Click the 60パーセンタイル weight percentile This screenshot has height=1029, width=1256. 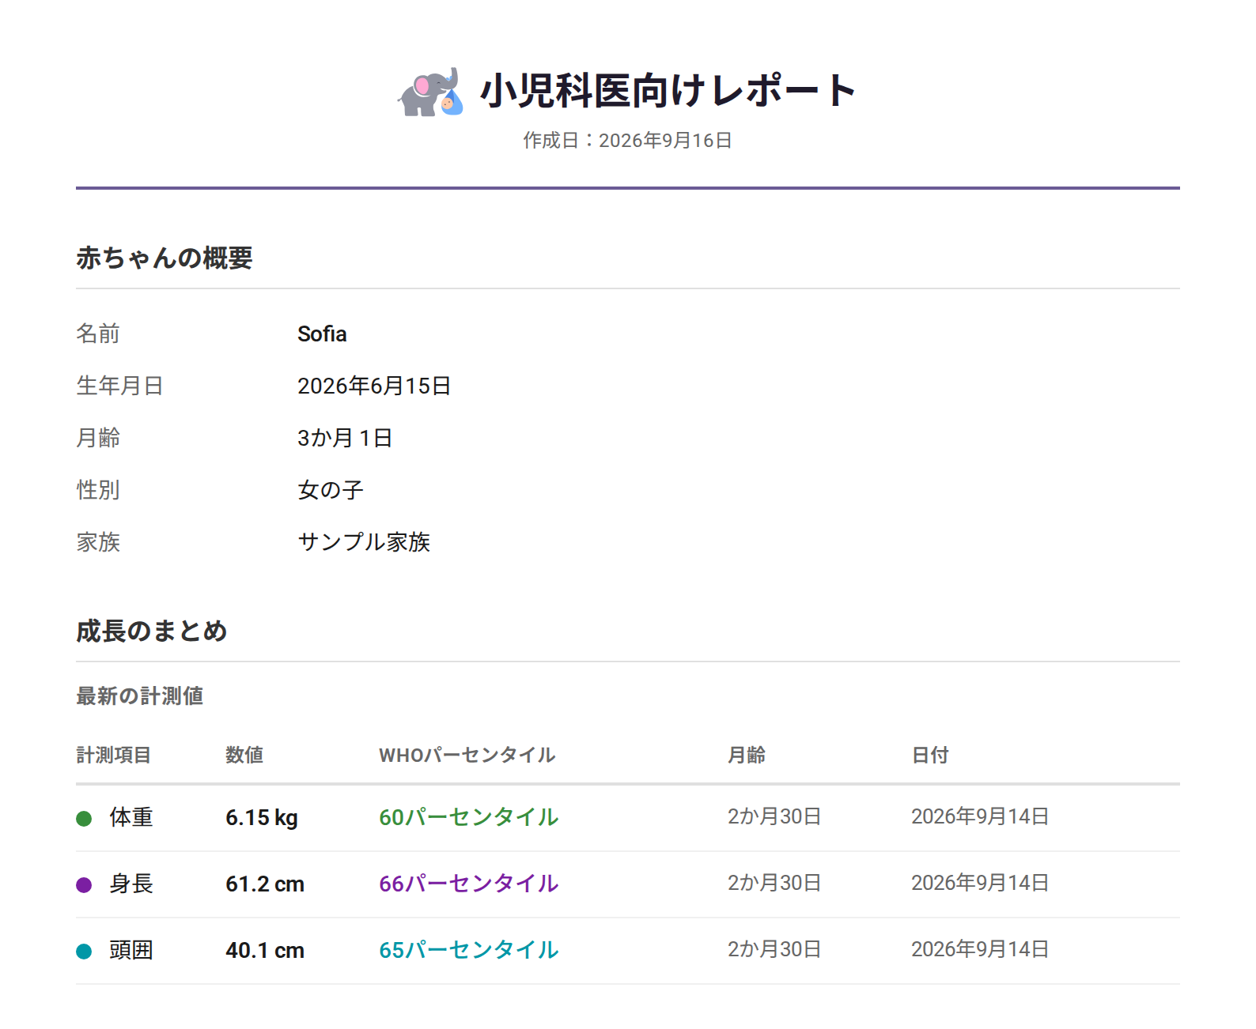click(x=469, y=817)
